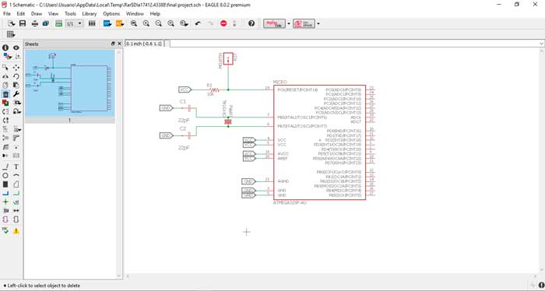Select the Circle drawing tool
This screenshot has width=545, height=291.
[x=5, y=176]
